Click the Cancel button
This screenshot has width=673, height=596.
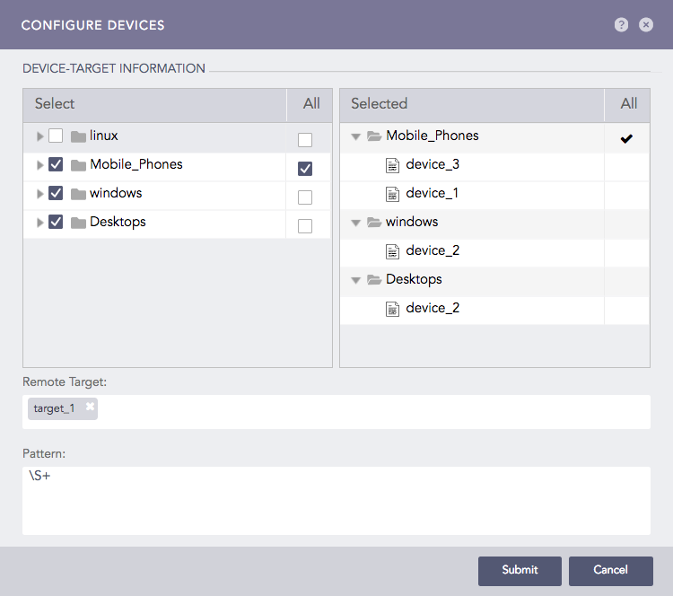point(610,570)
